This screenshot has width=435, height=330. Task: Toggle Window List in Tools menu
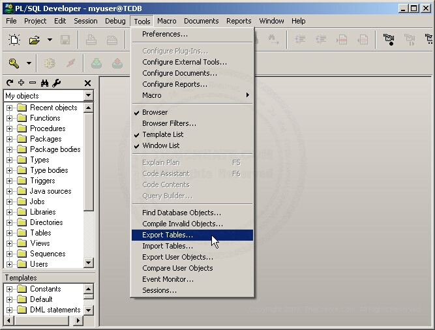point(160,145)
